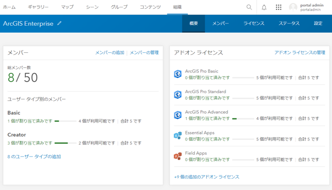Screen dimensions: 332x190
Task: Click the Essential Apps bundle icon
Action: click(178, 135)
